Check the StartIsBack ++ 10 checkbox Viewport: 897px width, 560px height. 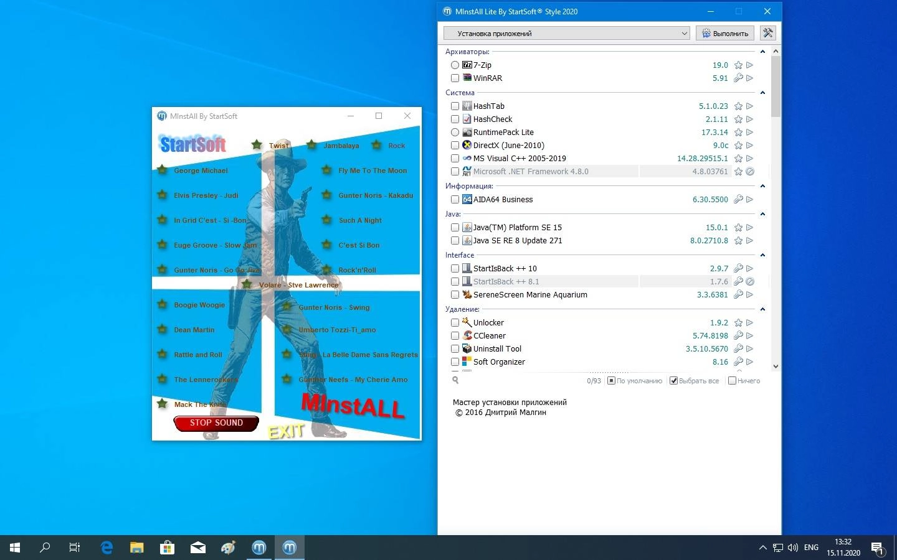click(x=455, y=268)
